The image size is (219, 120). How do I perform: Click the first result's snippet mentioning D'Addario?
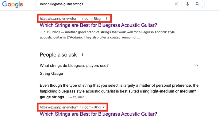point(107,35)
